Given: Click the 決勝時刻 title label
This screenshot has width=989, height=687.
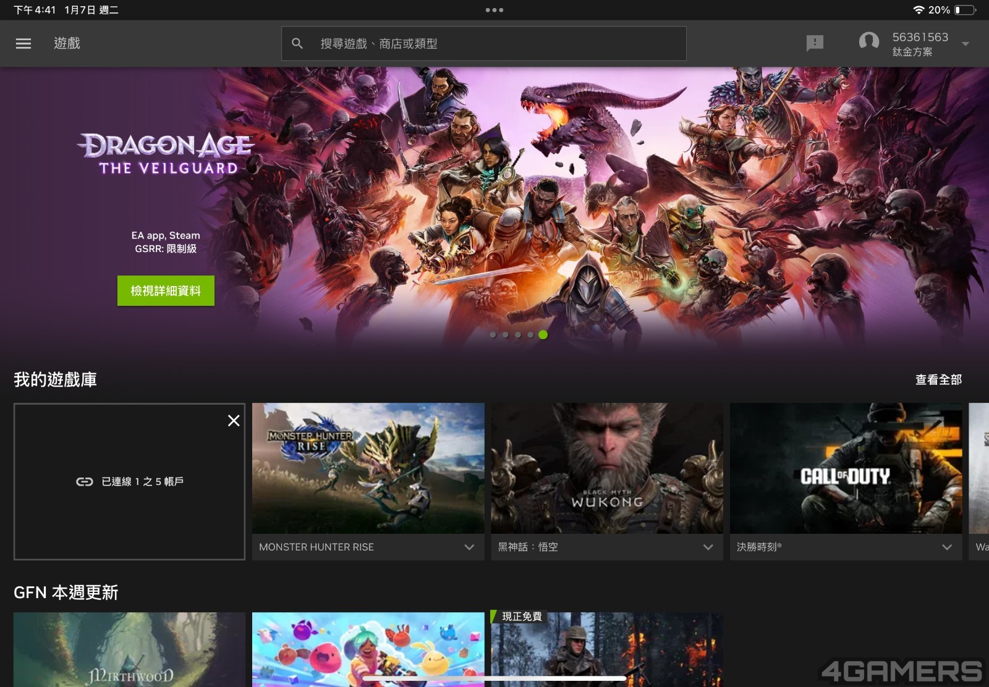Looking at the screenshot, I should coord(759,547).
